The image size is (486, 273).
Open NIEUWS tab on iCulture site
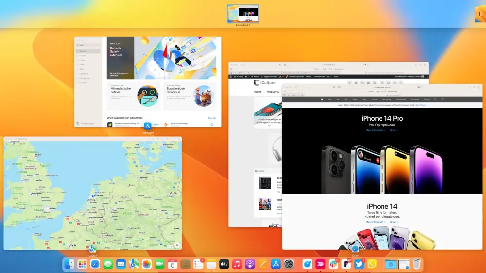coord(258,92)
